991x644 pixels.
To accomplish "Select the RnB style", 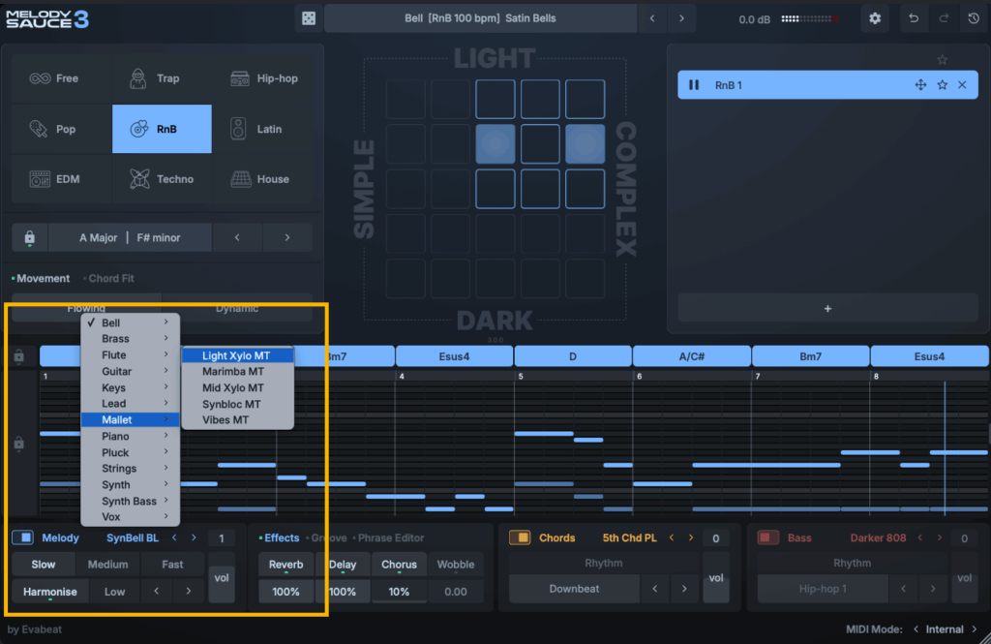I will [162, 129].
